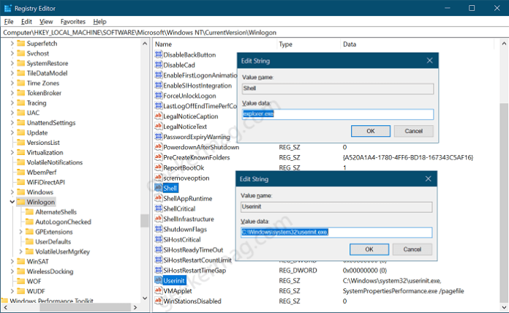The image size is (509, 313).
Task: Click the Superfetch folder icon
Action: [20, 43]
